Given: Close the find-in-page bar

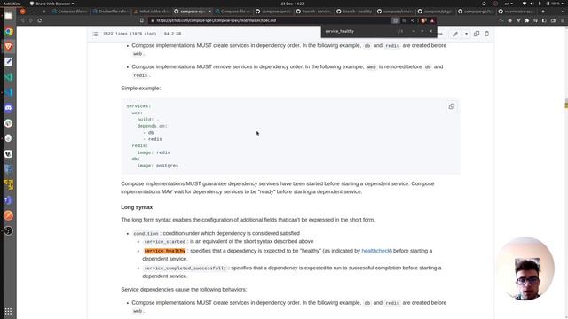Looking at the screenshot, I should click(x=430, y=31).
